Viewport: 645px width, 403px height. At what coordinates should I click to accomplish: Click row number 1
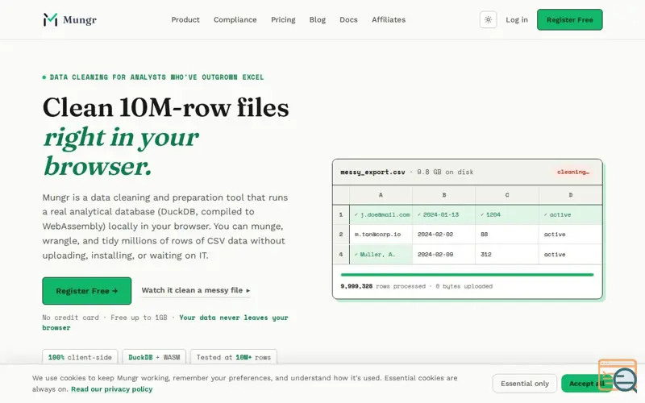click(x=341, y=214)
